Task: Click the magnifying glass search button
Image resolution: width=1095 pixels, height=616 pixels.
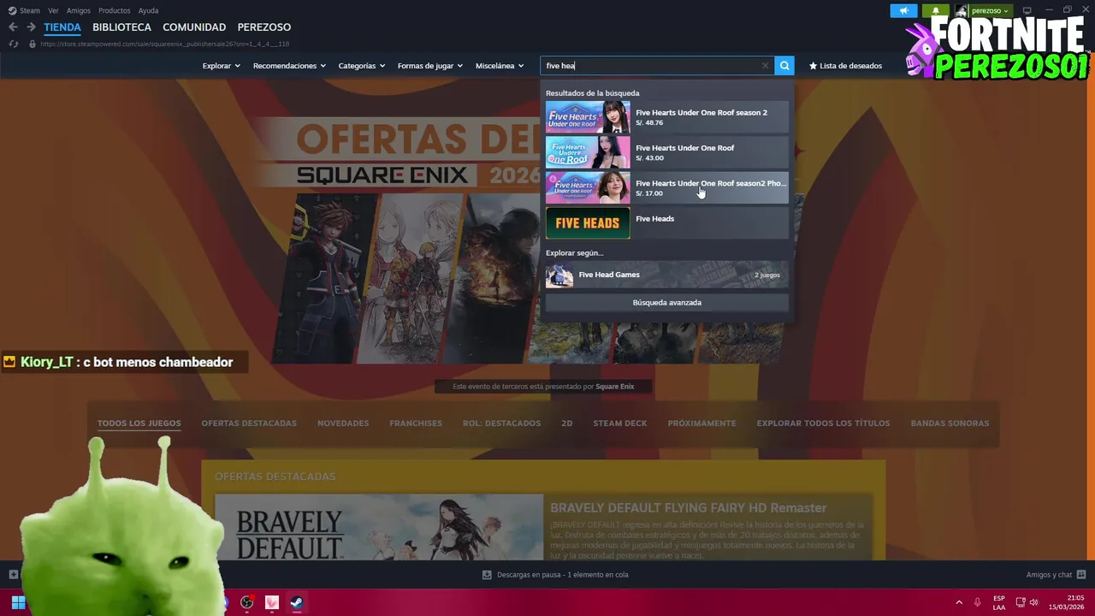Action: pyautogui.click(x=784, y=66)
